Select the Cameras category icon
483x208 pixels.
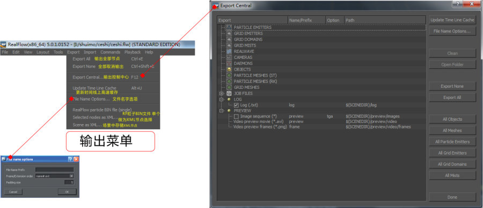229,57
